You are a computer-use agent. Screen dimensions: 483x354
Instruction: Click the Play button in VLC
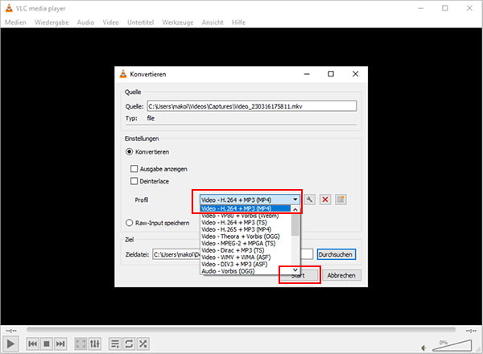(x=10, y=344)
